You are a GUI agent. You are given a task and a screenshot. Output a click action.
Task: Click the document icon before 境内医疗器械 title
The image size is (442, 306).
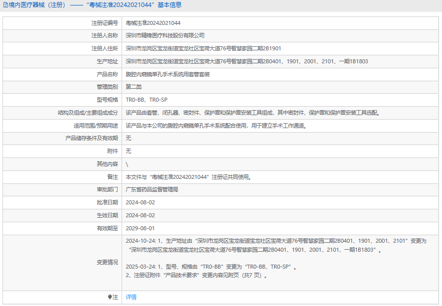[5, 5]
